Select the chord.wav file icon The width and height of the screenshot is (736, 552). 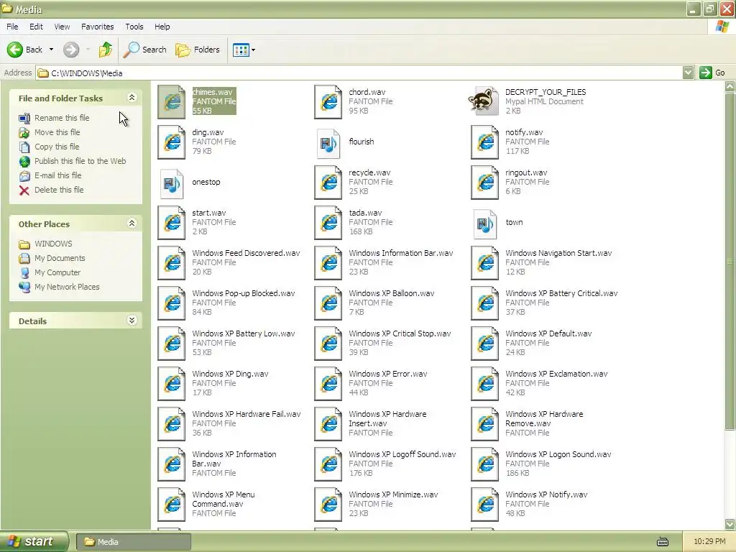click(328, 101)
